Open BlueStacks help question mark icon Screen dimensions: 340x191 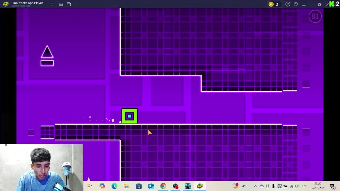(x=296, y=4)
